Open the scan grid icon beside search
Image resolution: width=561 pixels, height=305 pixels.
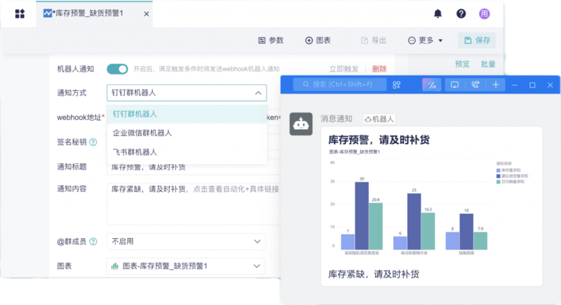point(397,85)
